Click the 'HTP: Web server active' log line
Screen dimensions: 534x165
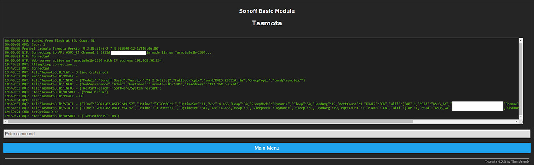click(83, 60)
